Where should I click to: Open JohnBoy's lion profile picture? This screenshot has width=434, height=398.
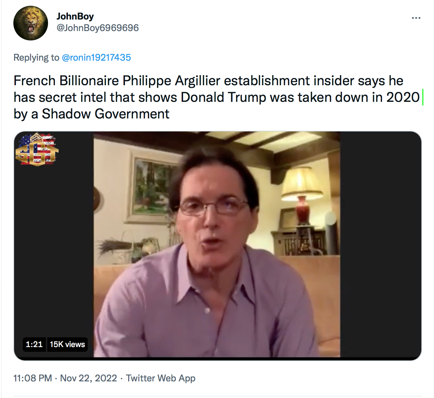(x=31, y=23)
